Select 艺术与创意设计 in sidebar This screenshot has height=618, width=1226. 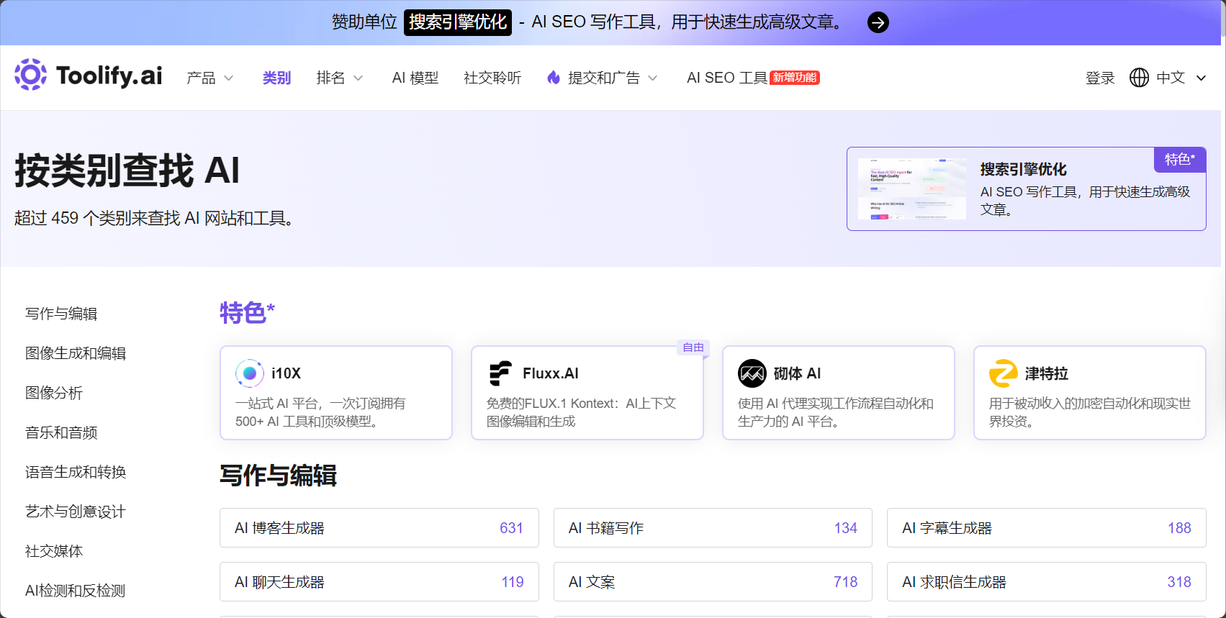coord(76,512)
